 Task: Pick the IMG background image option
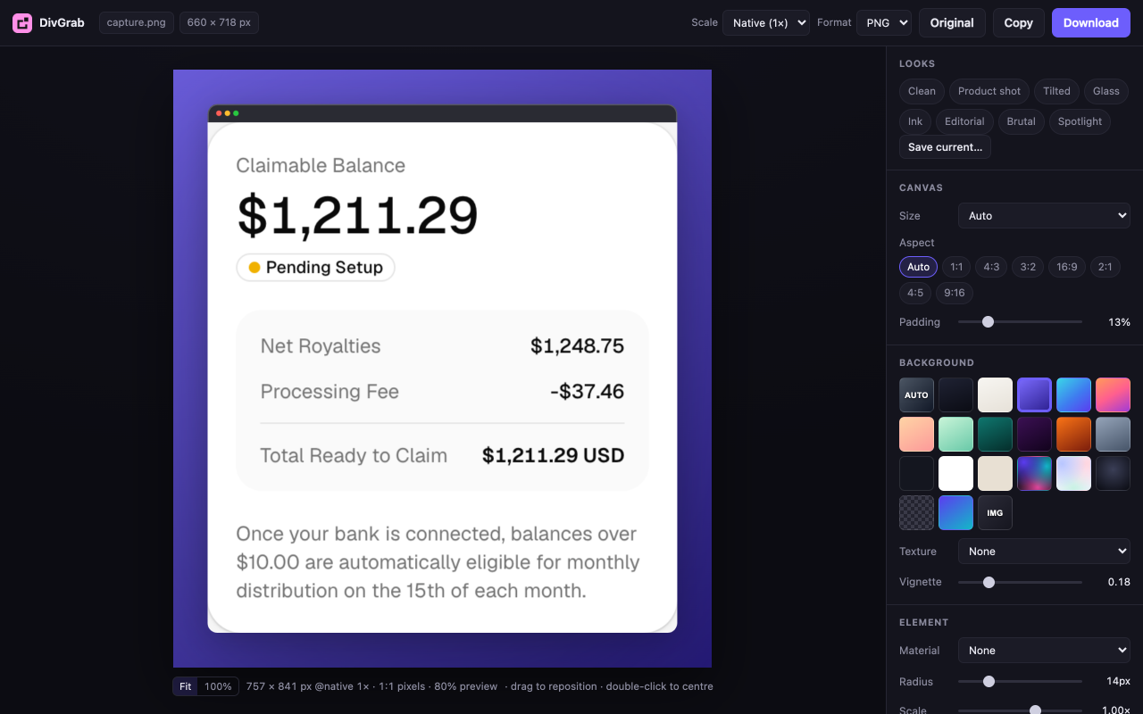click(x=995, y=513)
